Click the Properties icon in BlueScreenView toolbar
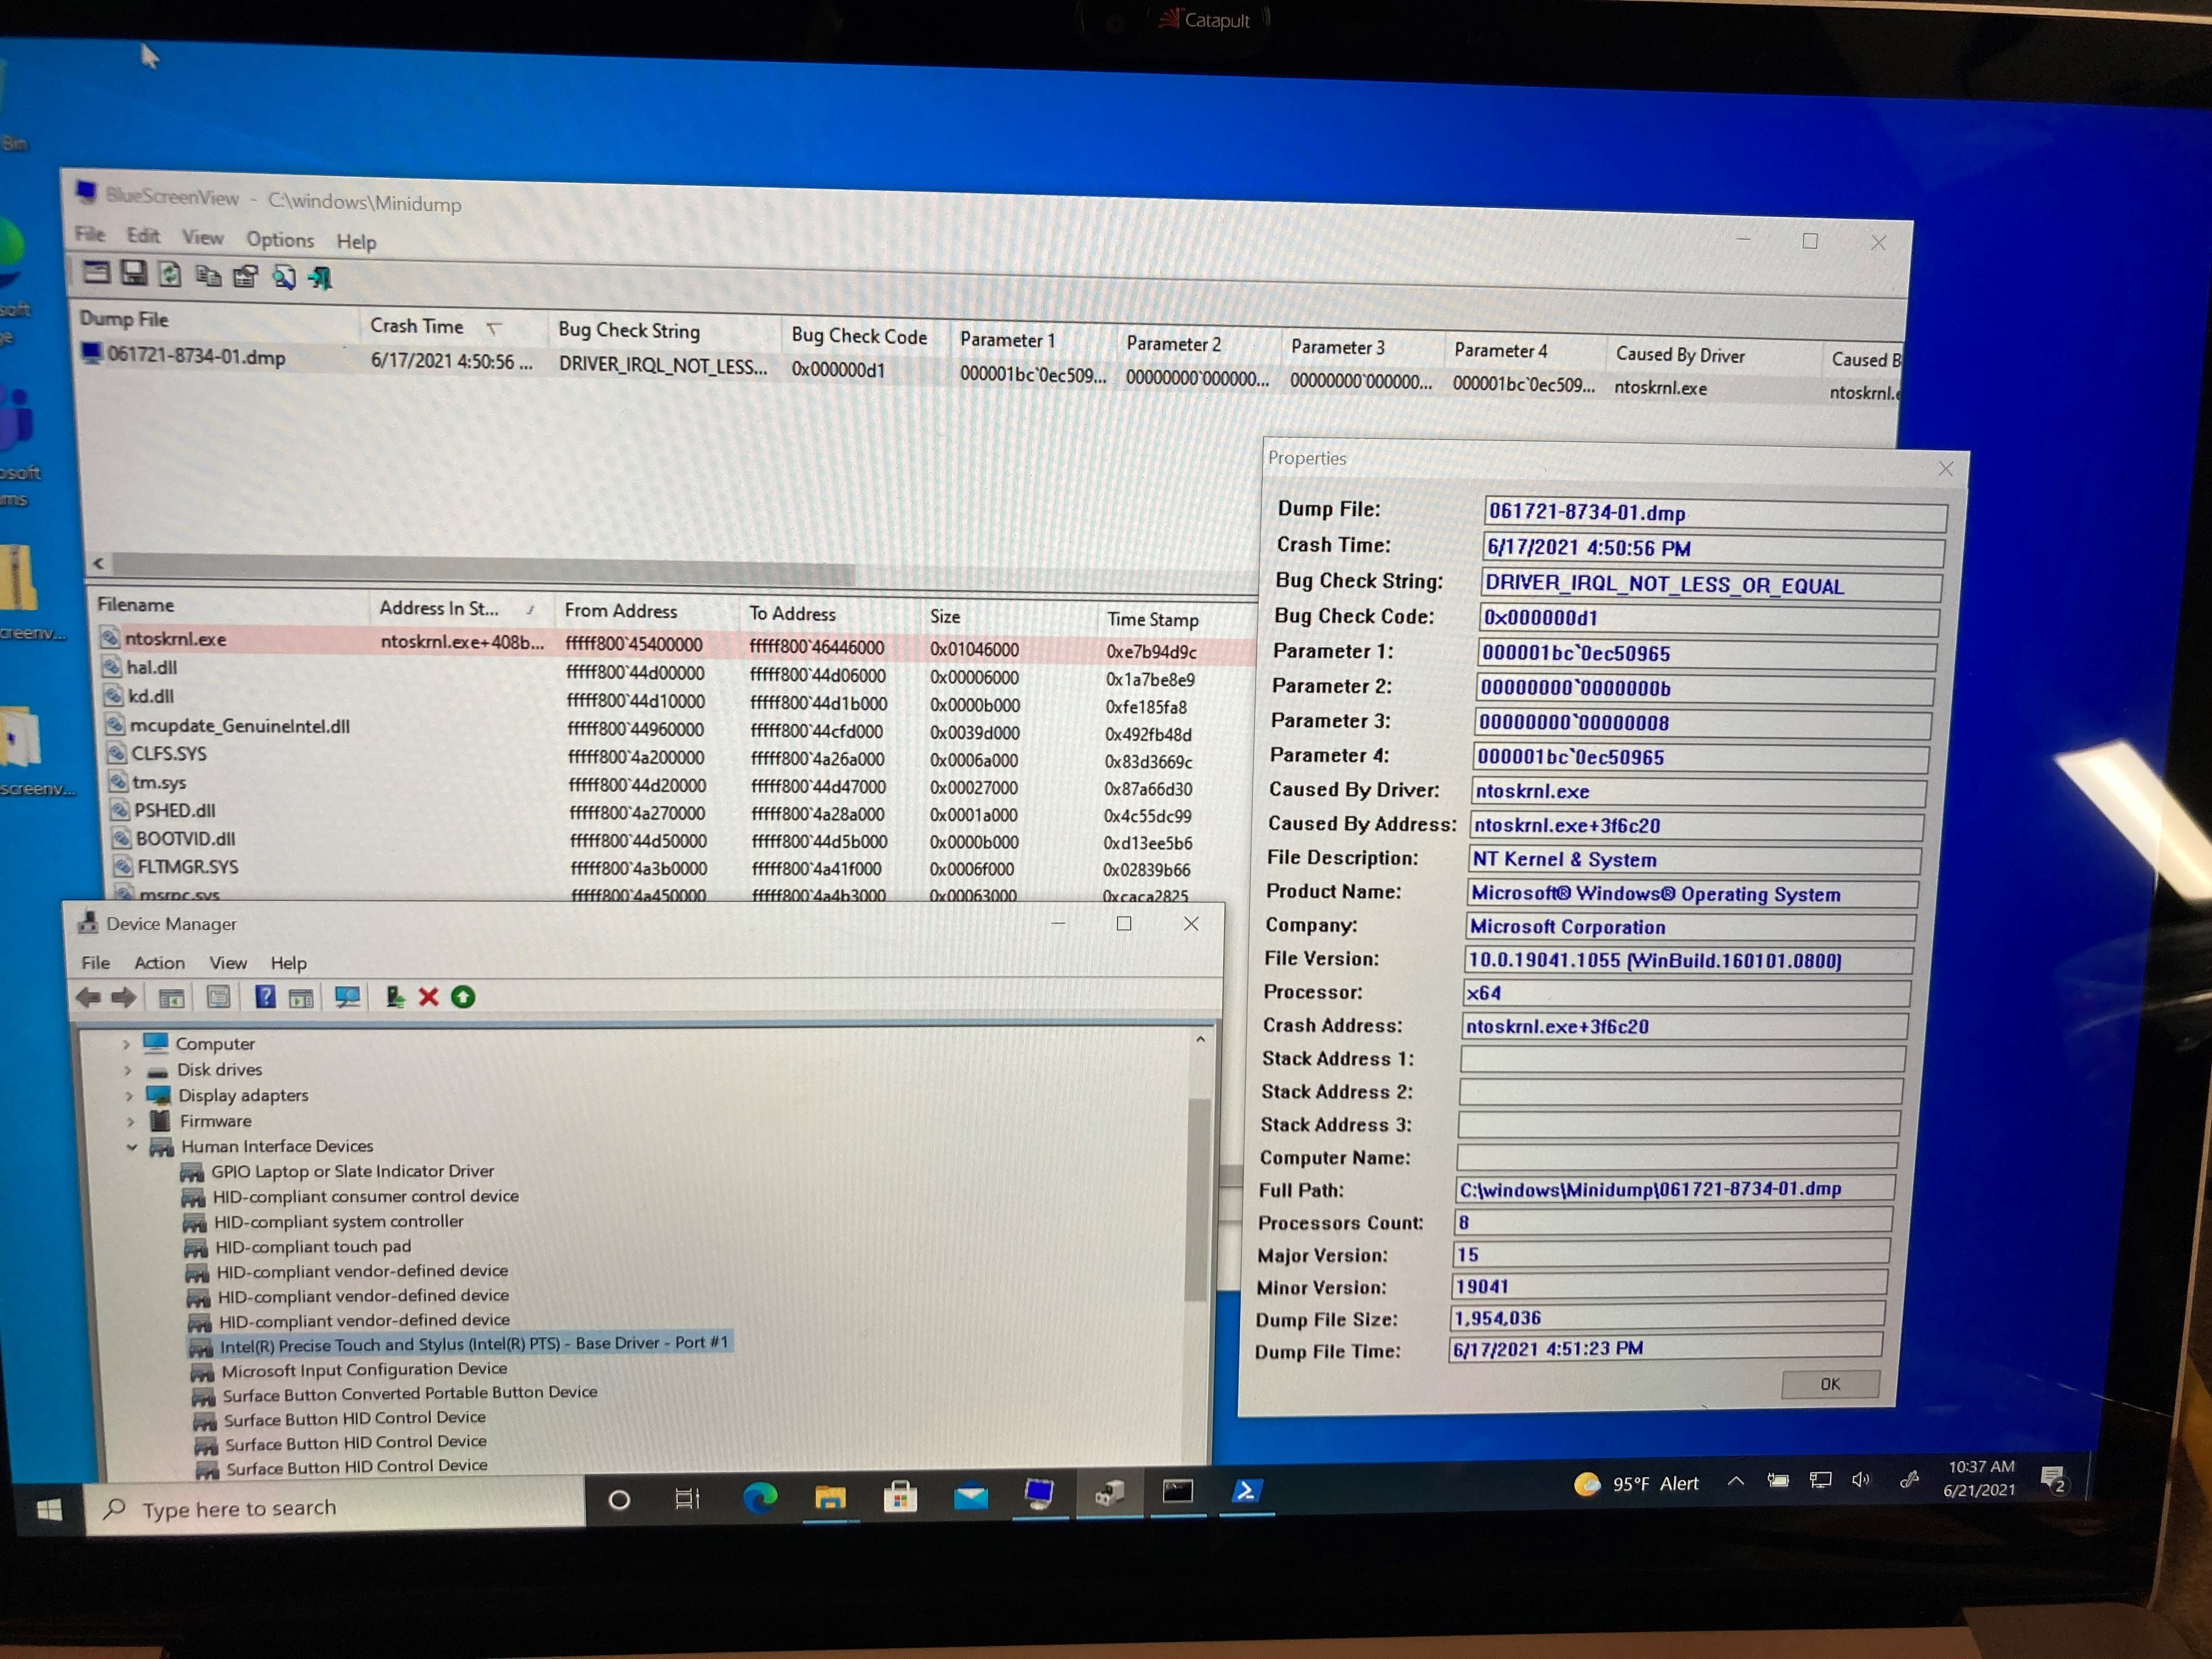 (246, 276)
